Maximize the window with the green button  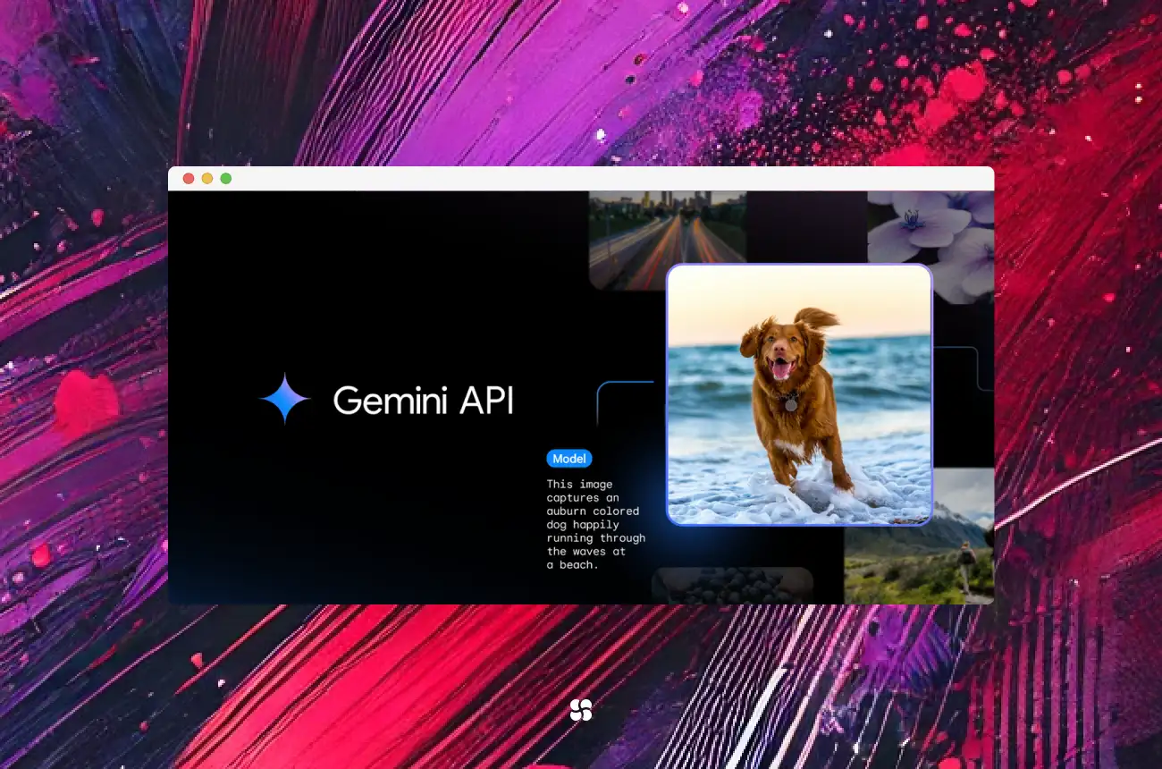pyautogui.click(x=226, y=179)
